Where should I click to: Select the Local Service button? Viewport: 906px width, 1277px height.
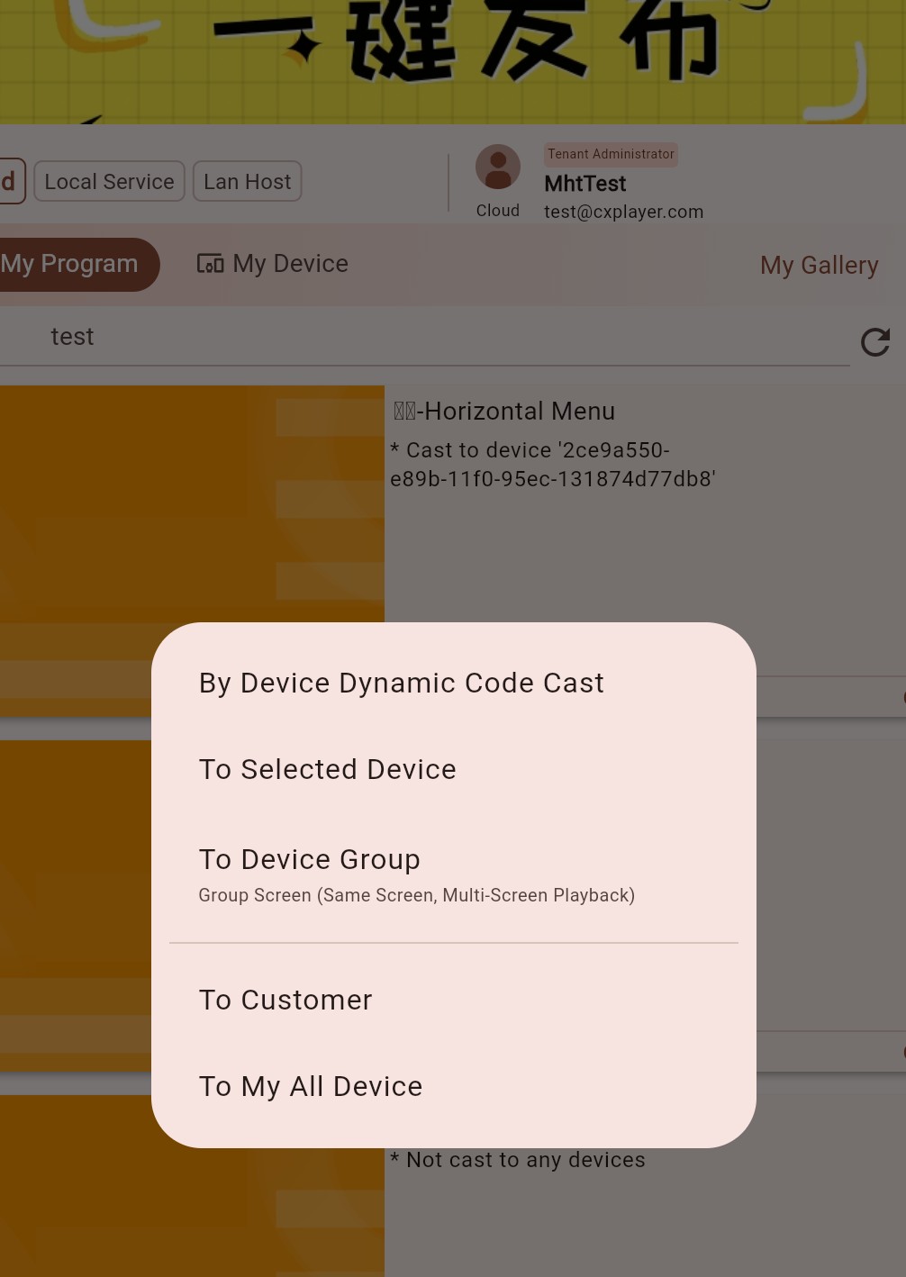coord(109,181)
